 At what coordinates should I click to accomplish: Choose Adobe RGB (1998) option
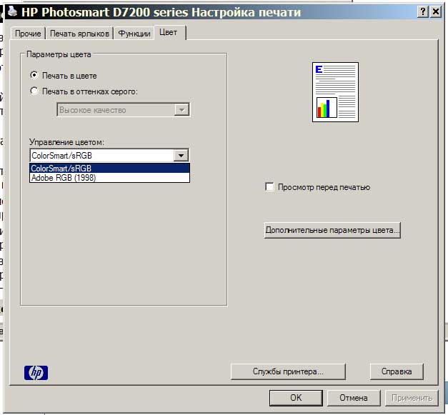[110, 178]
